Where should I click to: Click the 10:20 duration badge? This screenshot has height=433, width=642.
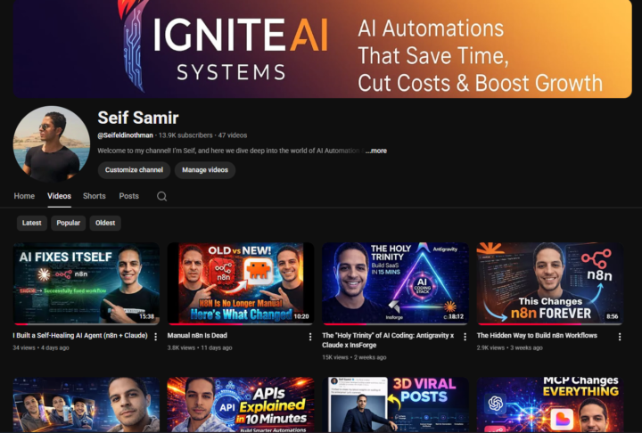[301, 316]
